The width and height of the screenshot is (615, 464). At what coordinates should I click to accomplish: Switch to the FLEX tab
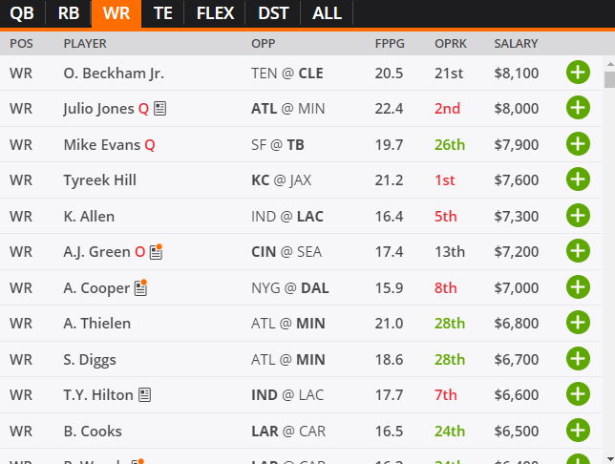coord(215,13)
